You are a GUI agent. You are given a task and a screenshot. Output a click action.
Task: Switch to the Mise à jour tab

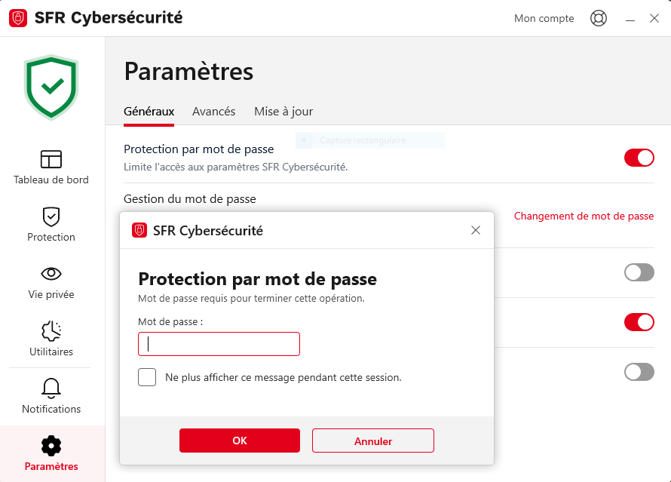[x=283, y=112]
